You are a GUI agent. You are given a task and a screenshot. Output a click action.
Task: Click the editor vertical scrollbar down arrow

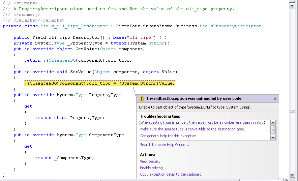pos(292,175)
